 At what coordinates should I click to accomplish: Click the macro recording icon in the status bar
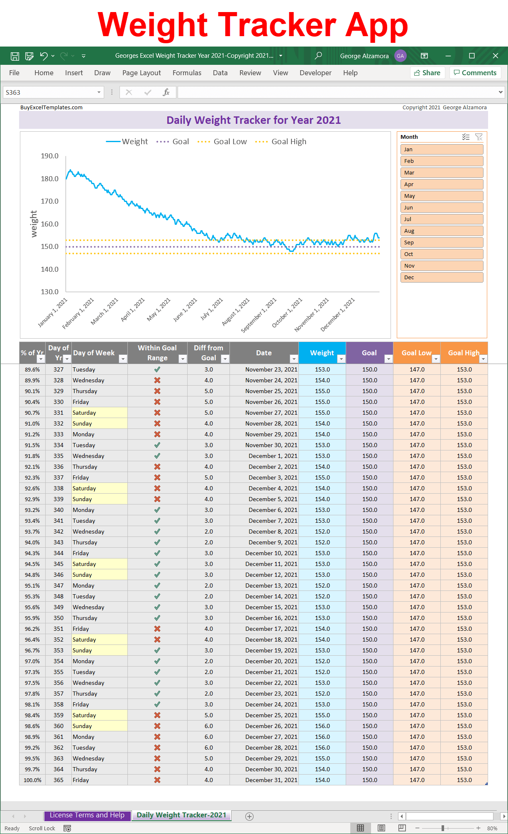coord(67,828)
